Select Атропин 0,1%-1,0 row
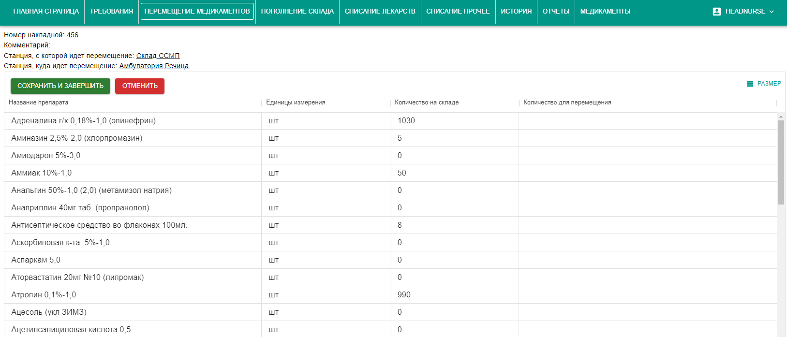The image size is (787, 337). 390,295
